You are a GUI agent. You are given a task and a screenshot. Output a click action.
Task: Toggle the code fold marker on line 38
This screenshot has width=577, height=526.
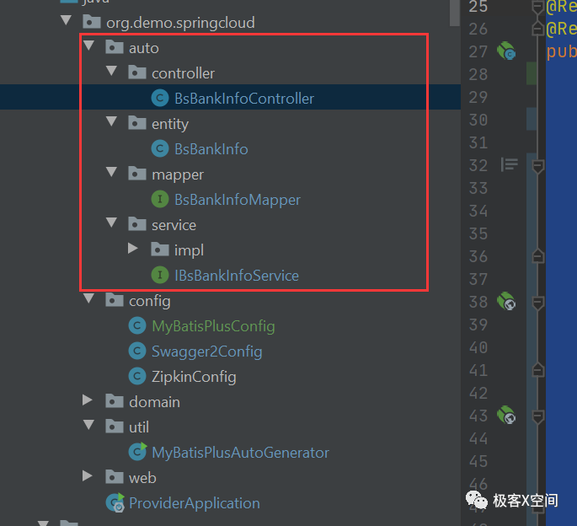pos(538,303)
